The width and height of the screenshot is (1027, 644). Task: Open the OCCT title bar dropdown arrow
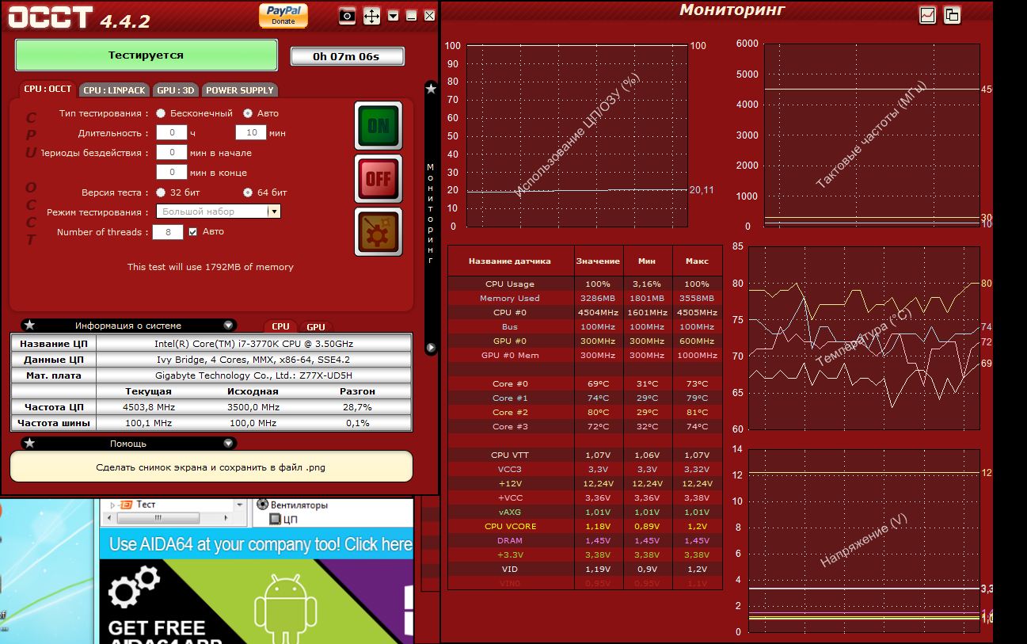394,15
